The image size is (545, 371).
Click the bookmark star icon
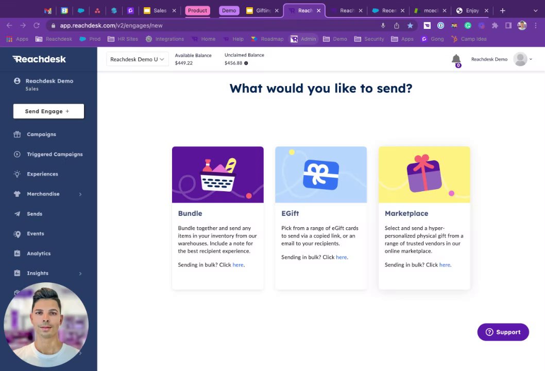tap(410, 25)
